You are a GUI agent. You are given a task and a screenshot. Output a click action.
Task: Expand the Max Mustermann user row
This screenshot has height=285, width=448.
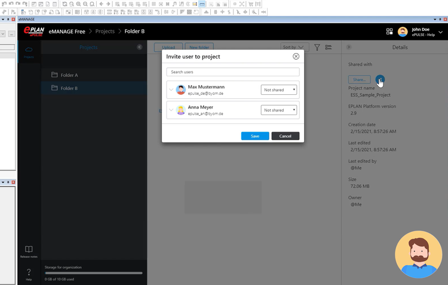click(x=171, y=90)
